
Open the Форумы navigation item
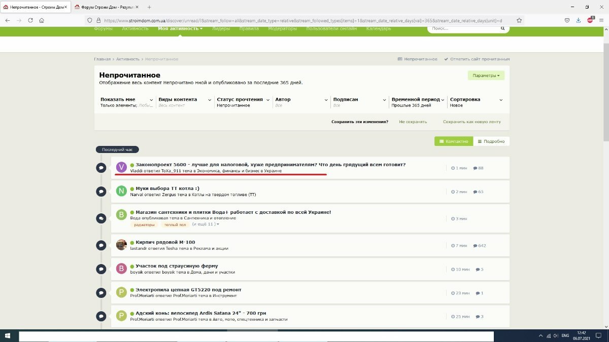[103, 28]
